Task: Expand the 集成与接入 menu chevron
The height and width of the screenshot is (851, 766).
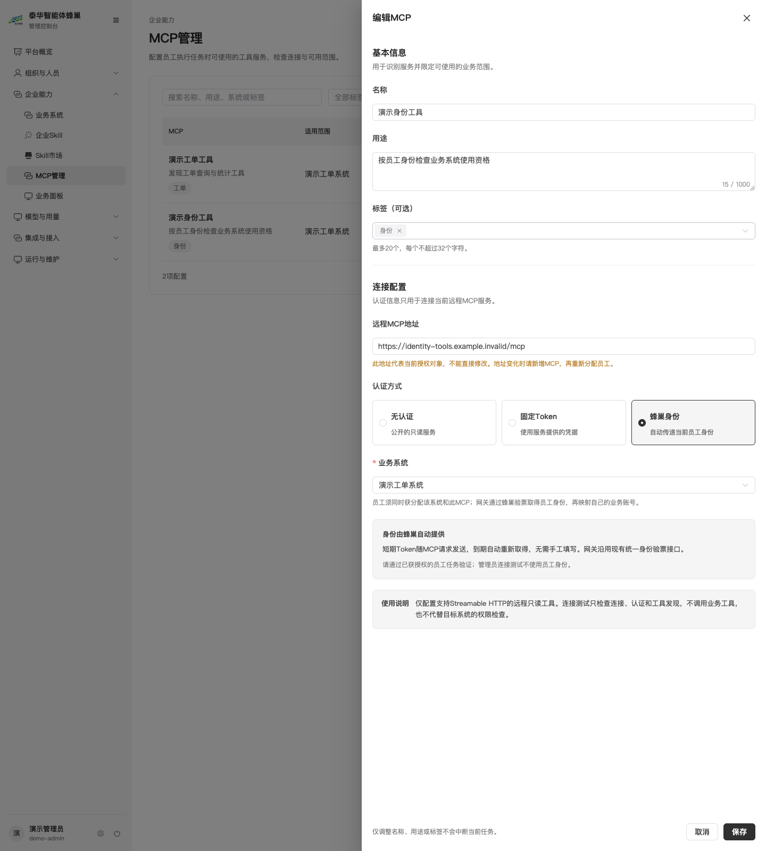Action: (x=116, y=238)
